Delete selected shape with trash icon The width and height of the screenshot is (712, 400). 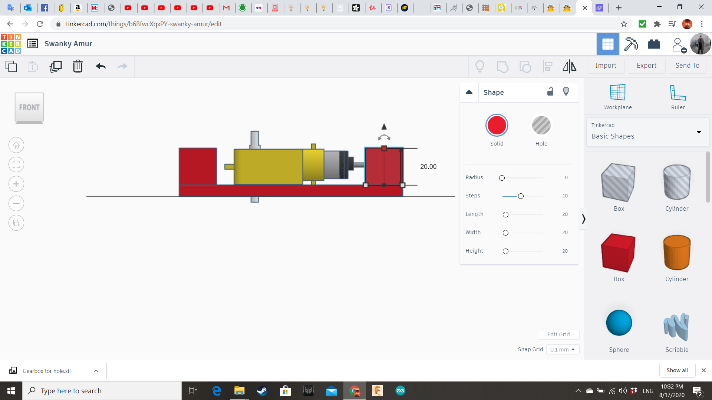click(x=78, y=66)
